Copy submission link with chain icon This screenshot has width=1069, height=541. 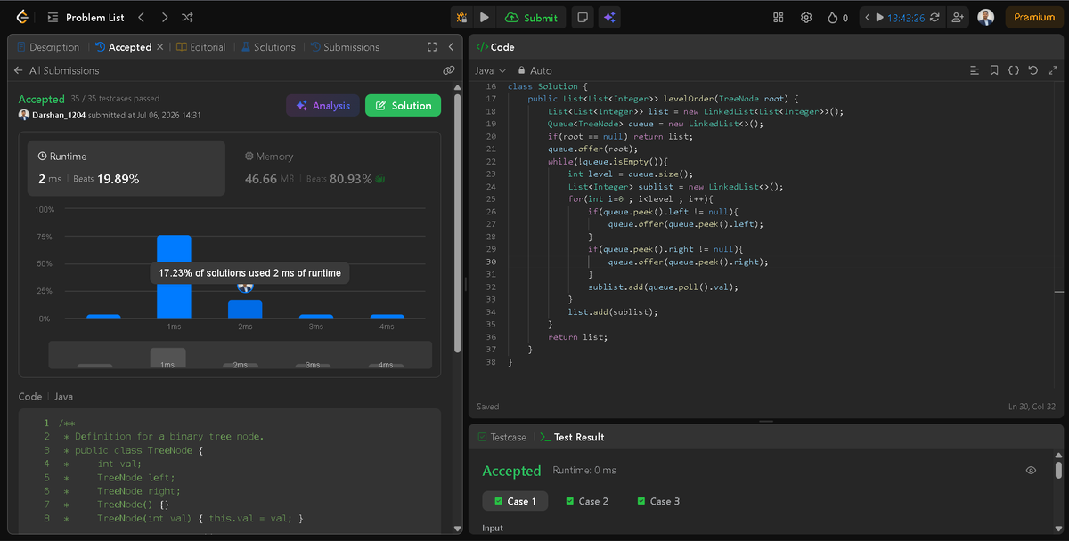[449, 70]
